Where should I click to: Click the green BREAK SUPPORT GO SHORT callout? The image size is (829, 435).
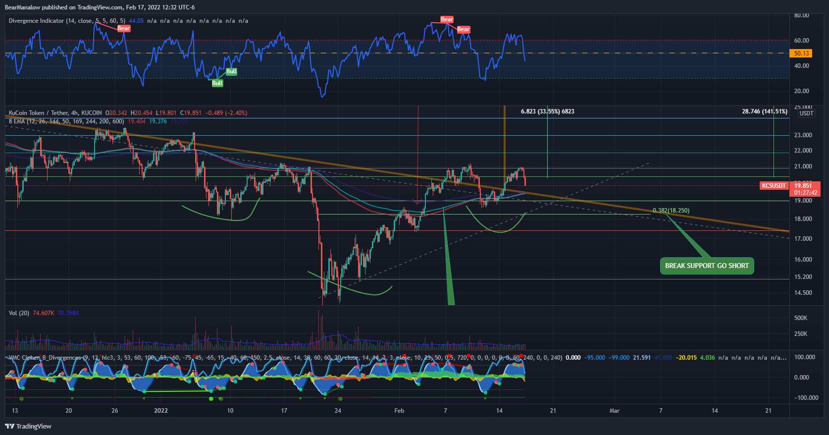point(707,266)
